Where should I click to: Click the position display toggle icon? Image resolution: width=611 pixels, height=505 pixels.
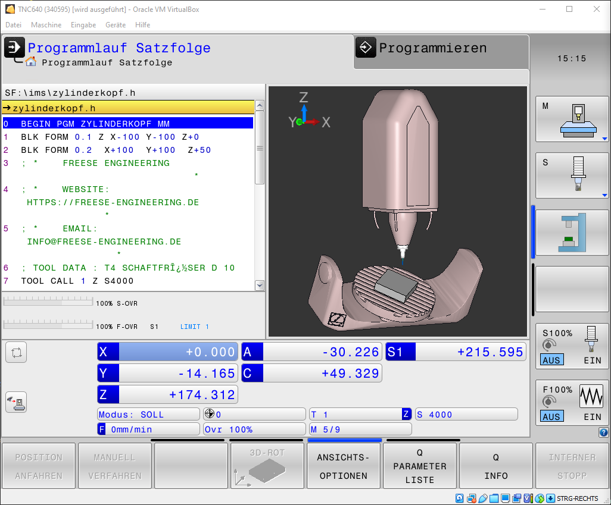point(16,353)
